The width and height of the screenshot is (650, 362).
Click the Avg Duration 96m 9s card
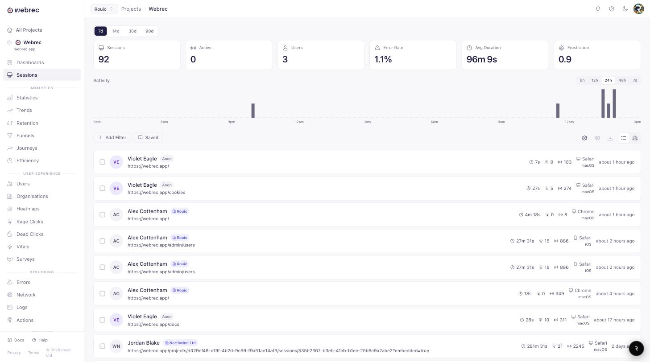point(505,55)
